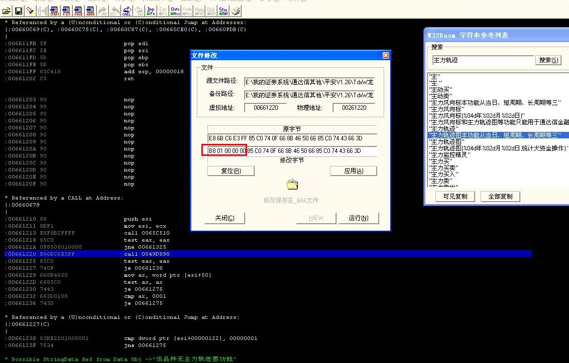Open Data Hex view icon
The width and height of the screenshot is (569, 363).
click(175, 11)
